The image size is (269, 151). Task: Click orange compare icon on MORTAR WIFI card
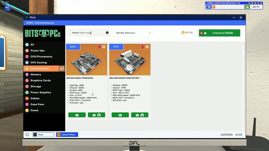pos(147,47)
